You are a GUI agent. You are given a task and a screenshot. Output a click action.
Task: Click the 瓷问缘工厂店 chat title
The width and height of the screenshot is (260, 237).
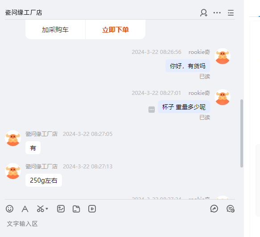[24, 12]
